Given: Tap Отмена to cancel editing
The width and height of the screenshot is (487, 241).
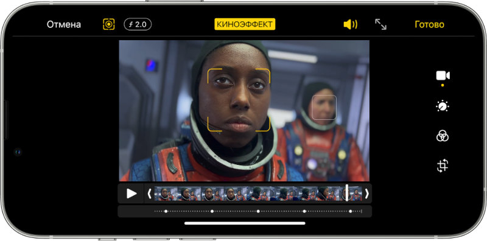Looking at the screenshot, I should (64, 24).
